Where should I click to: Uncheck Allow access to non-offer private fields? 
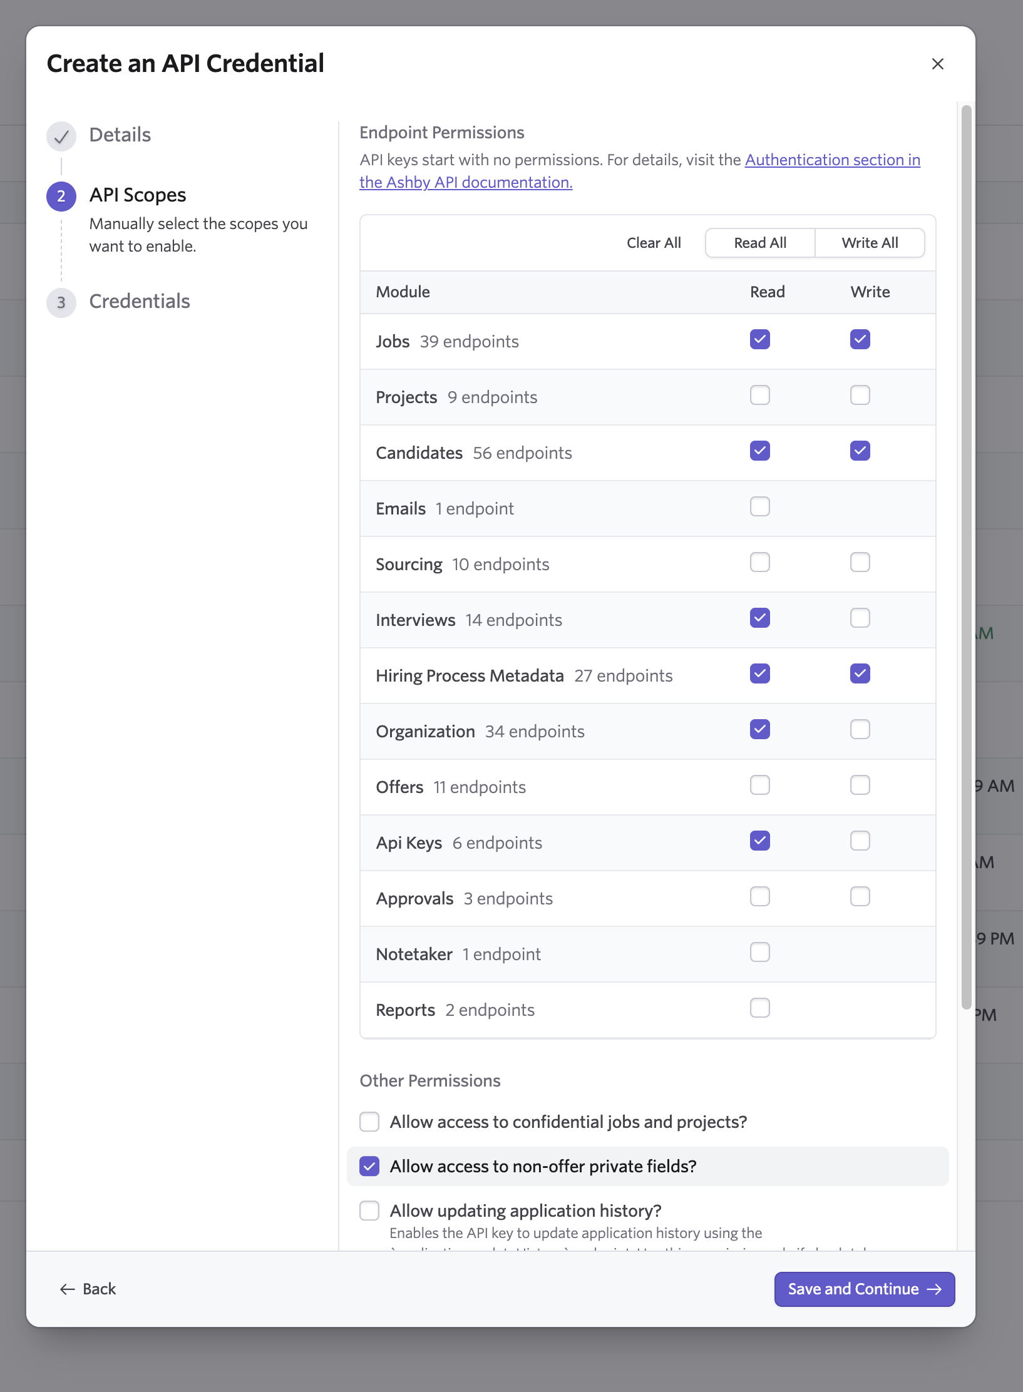coord(369,1166)
